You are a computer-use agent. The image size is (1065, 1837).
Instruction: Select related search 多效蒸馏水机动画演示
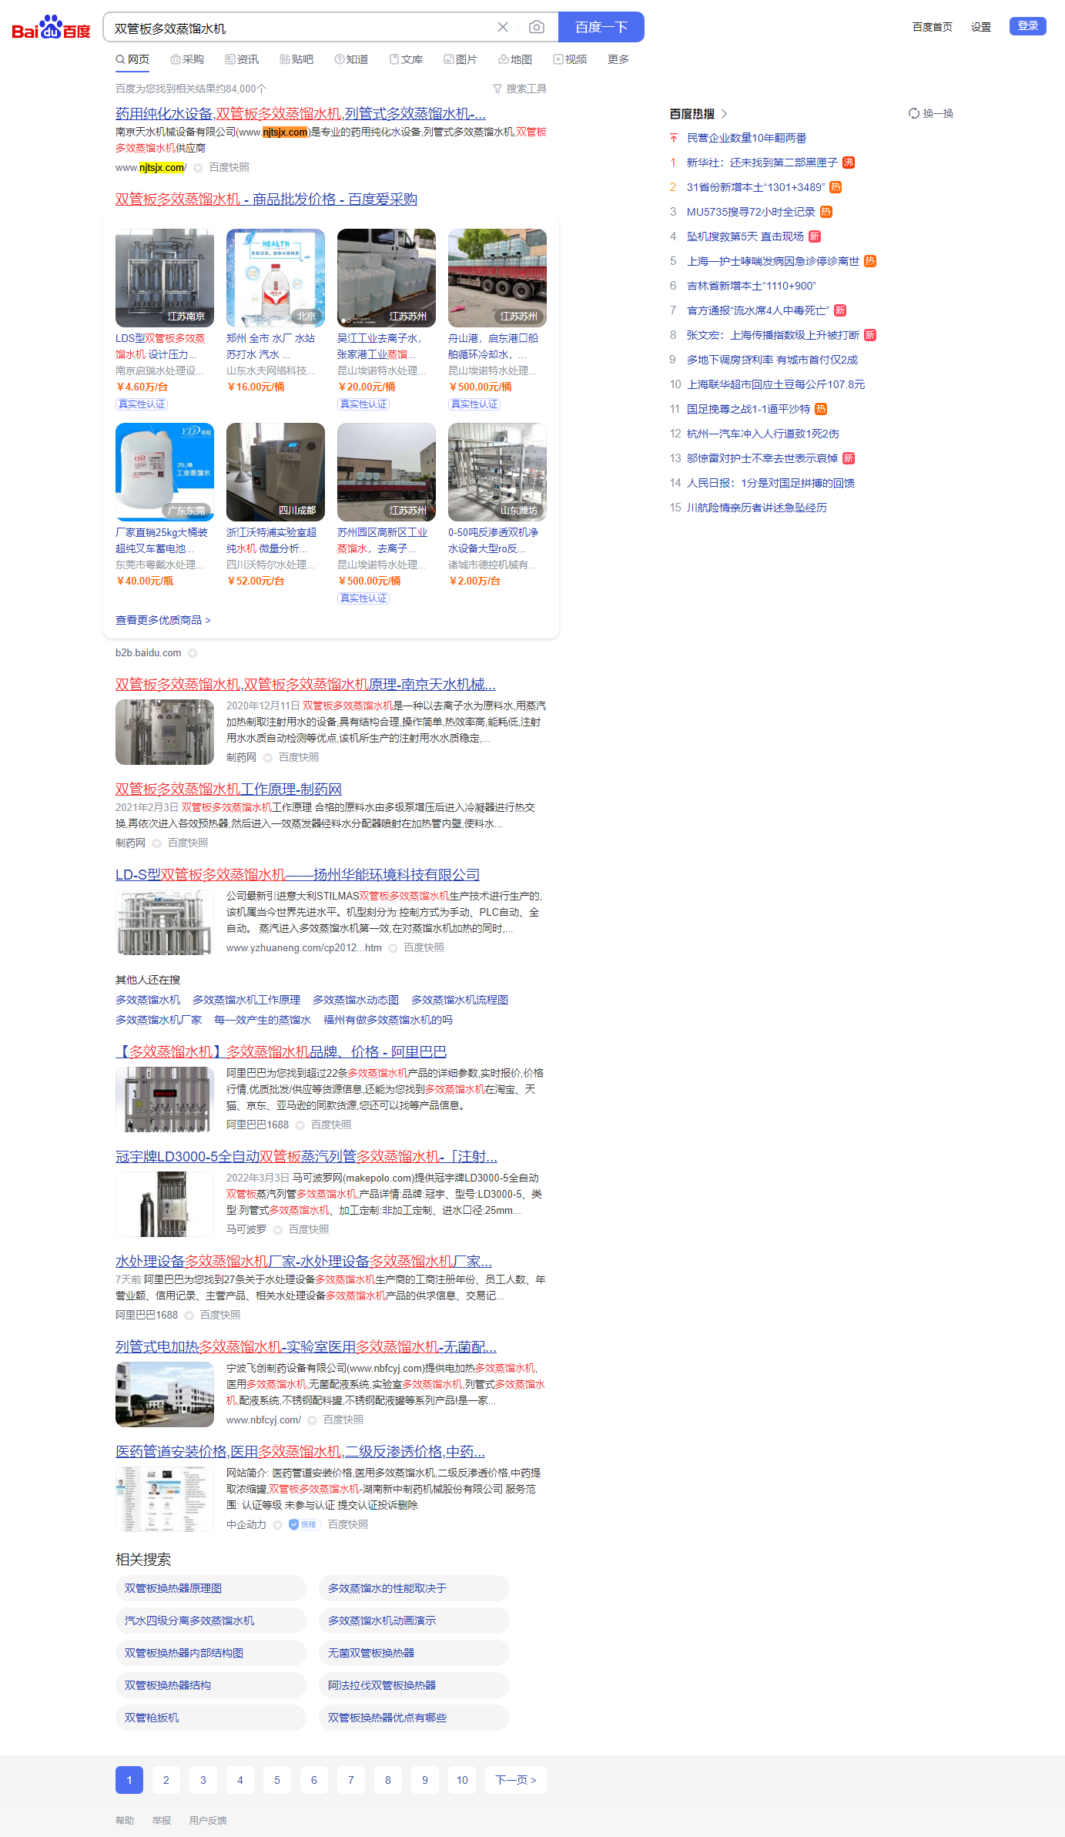point(414,1621)
